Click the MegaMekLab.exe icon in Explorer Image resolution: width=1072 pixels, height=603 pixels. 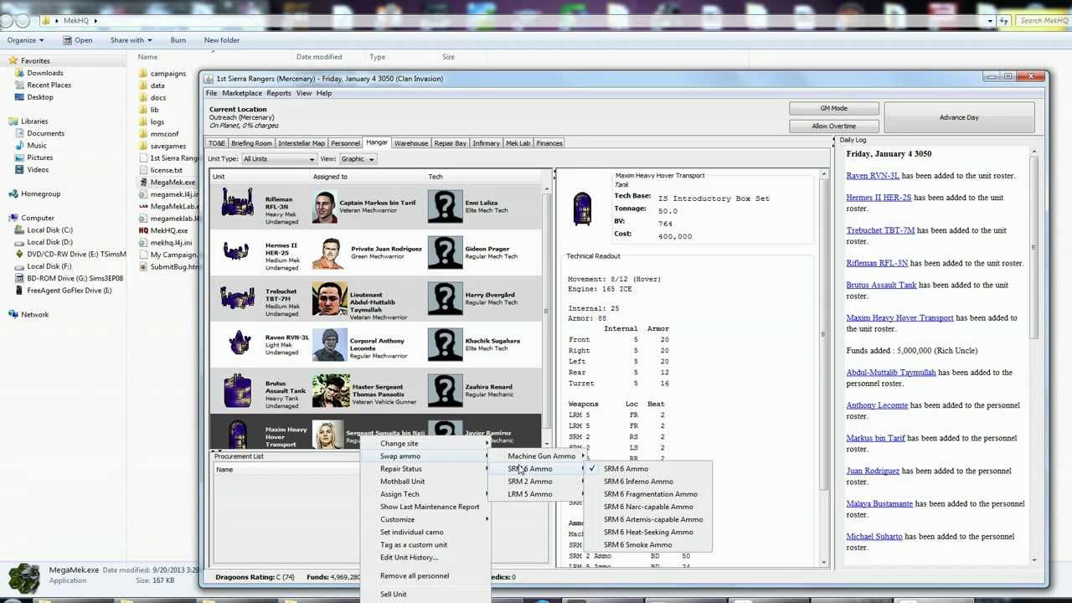[143, 206]
